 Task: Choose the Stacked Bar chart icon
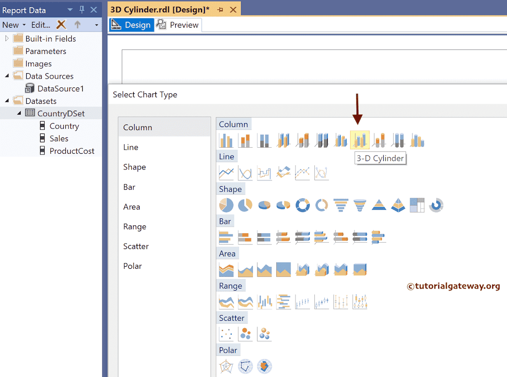(x=245, y=237)
